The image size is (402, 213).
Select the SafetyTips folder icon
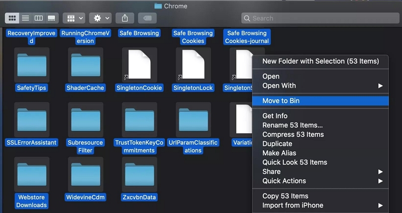click(x=32, y=65)
